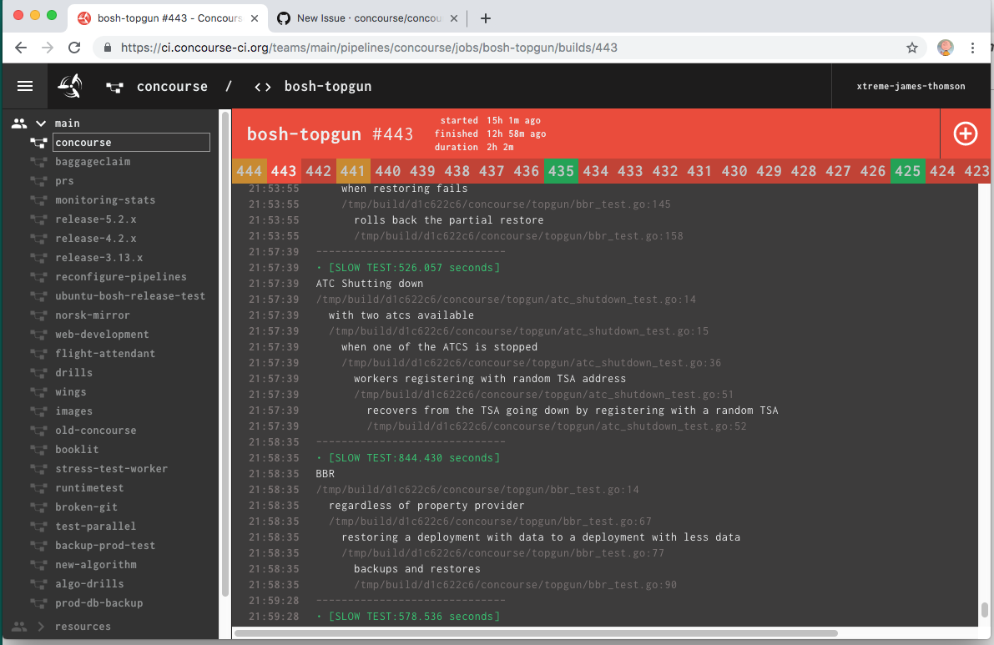Click the pipeline icon next to concourse in sidebar
The width and height of the screenshot is (994, 645).
coord(38,142)
